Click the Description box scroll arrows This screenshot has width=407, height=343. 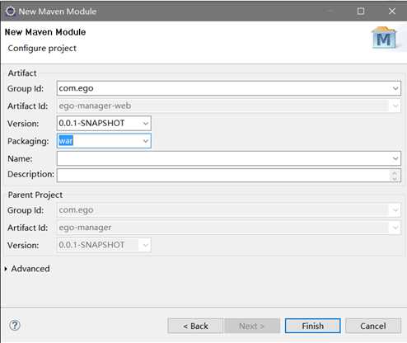pyautogui.click(x=395, y=176)
